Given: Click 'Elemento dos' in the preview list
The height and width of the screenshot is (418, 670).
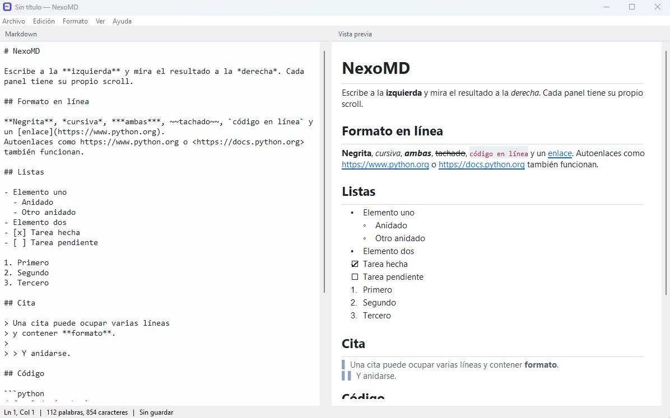Looking at the screenshot, I should pos(388,251).
